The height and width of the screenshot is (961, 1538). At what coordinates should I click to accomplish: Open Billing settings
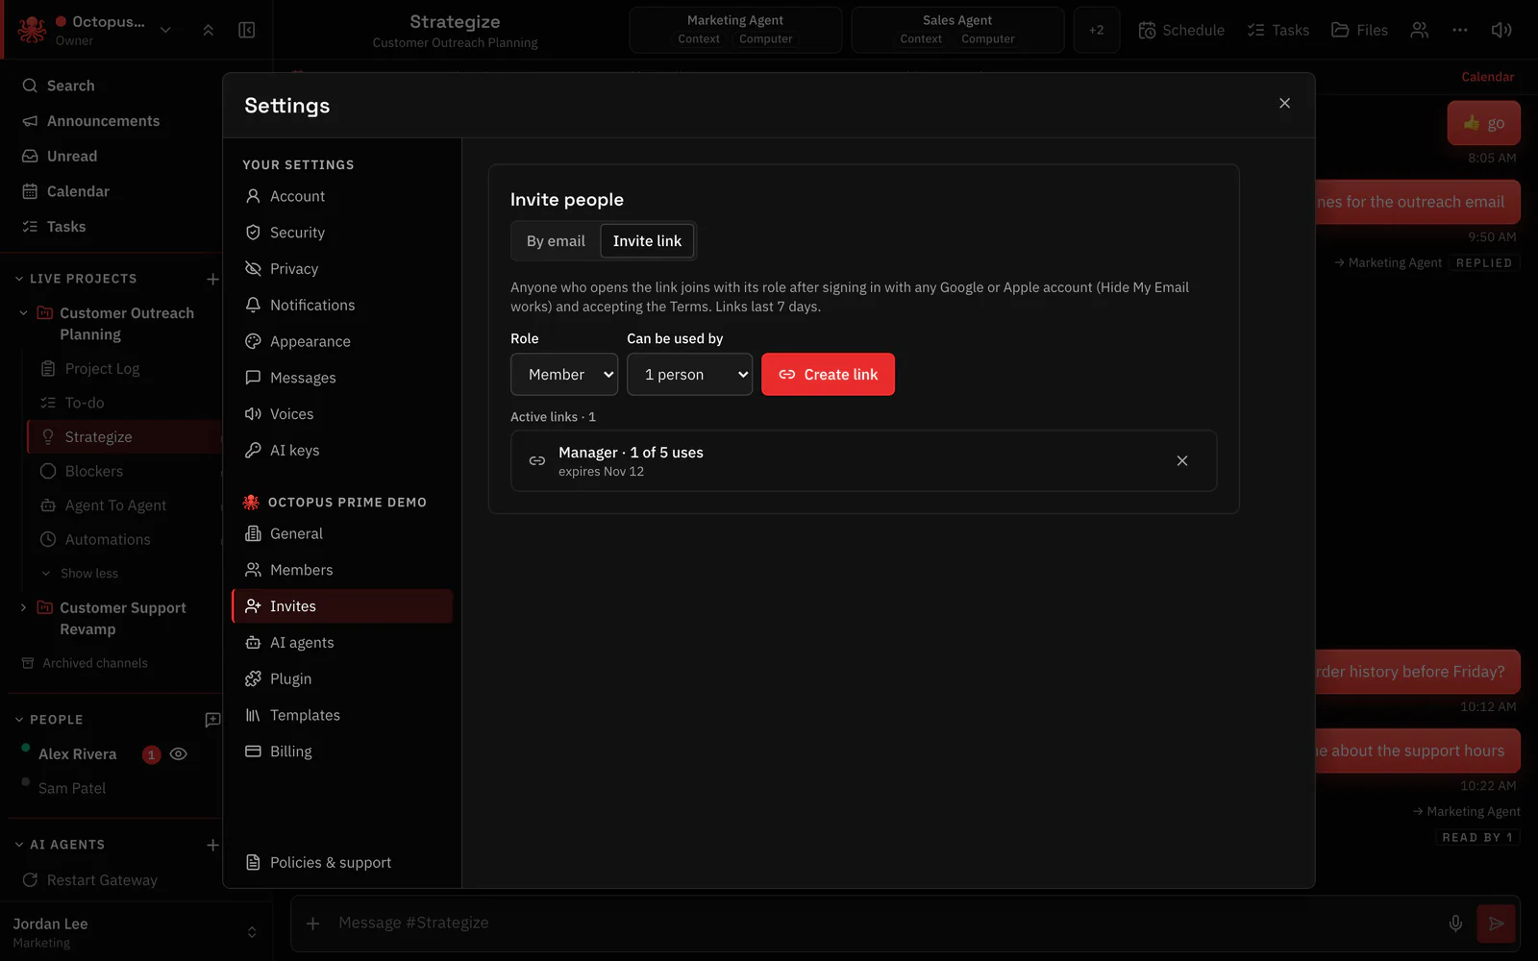[342, 752]
